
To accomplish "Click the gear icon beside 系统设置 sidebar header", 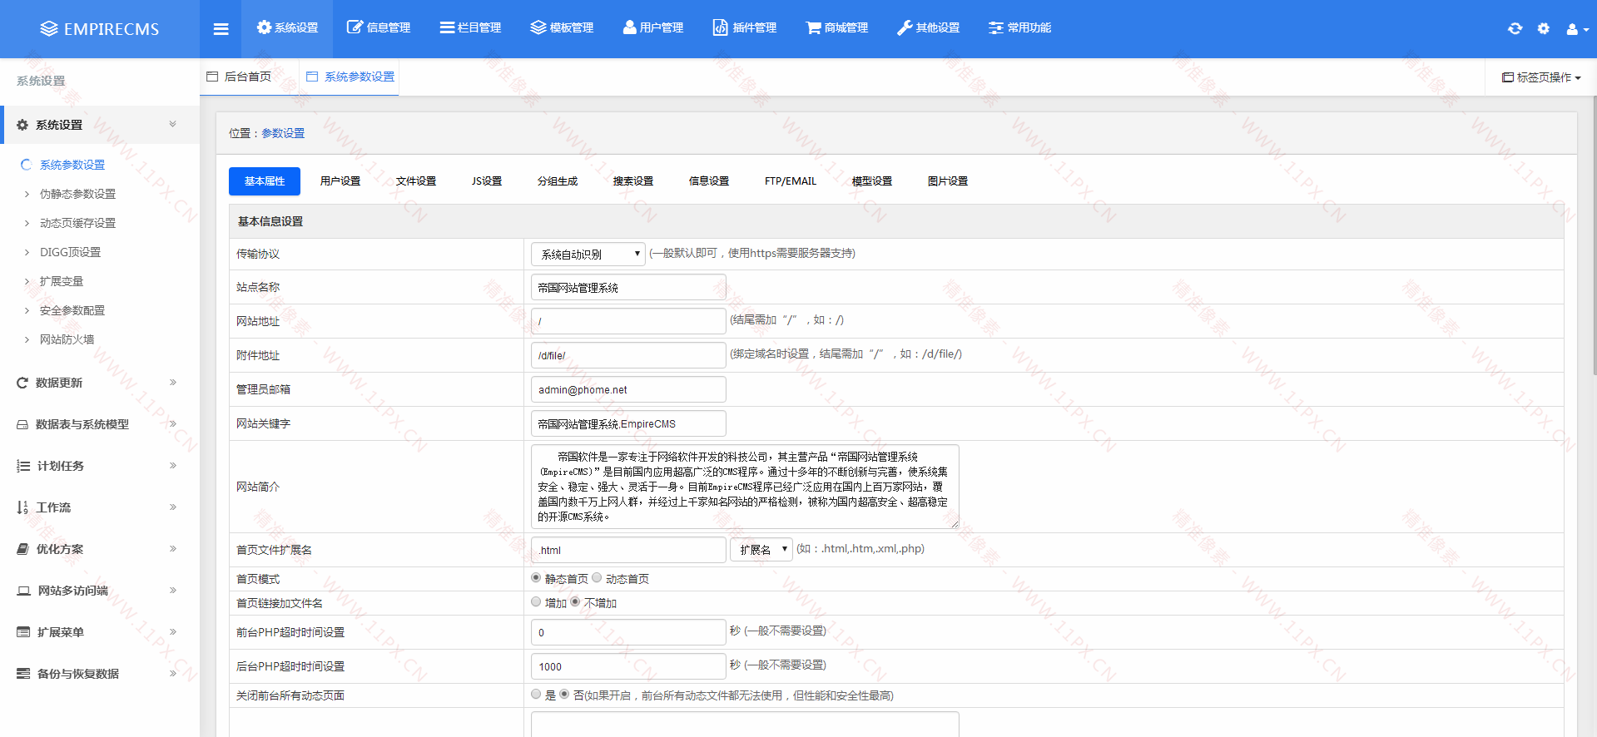I will 22,125.
